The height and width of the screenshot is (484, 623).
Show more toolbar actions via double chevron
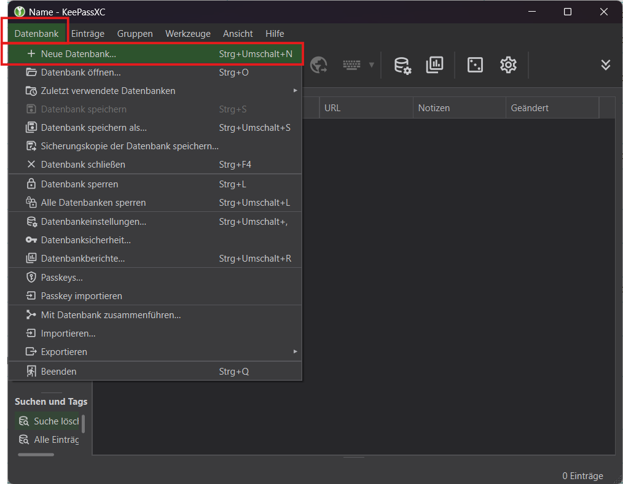pyautogui.click(x=606, y=64)
